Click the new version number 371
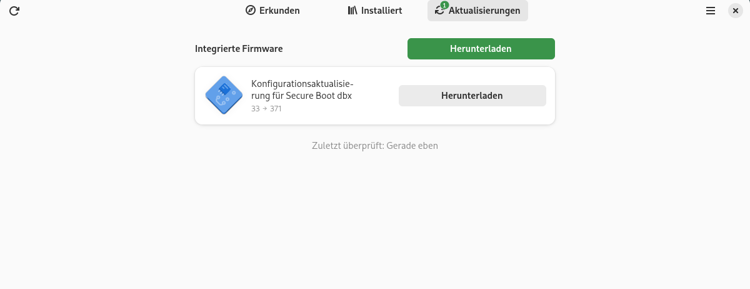 (x=276, y=109)
